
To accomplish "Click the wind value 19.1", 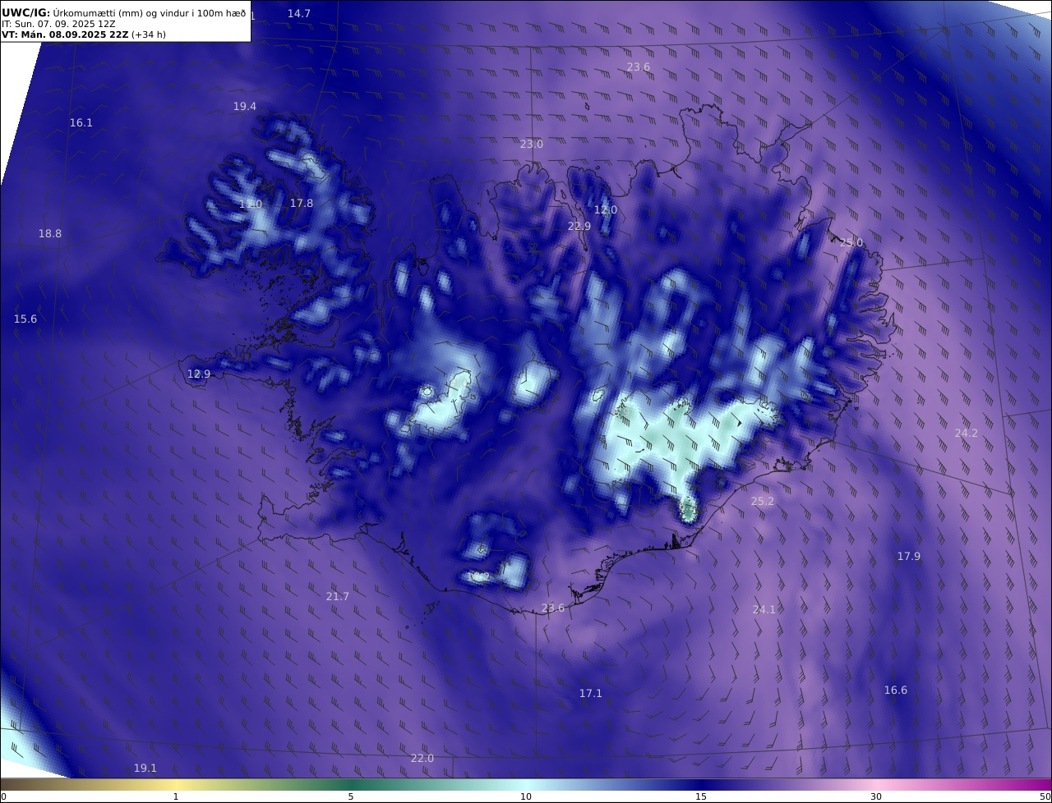I will [145, 769].
